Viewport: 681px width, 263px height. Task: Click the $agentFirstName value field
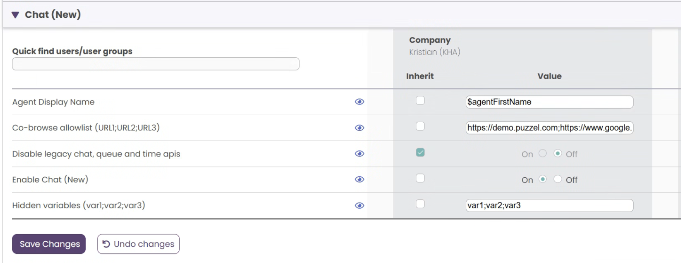549,102
